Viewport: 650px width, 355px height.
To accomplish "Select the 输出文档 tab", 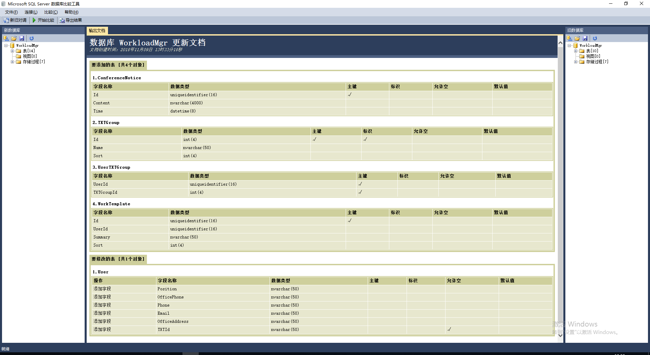I will click(97, 30).
